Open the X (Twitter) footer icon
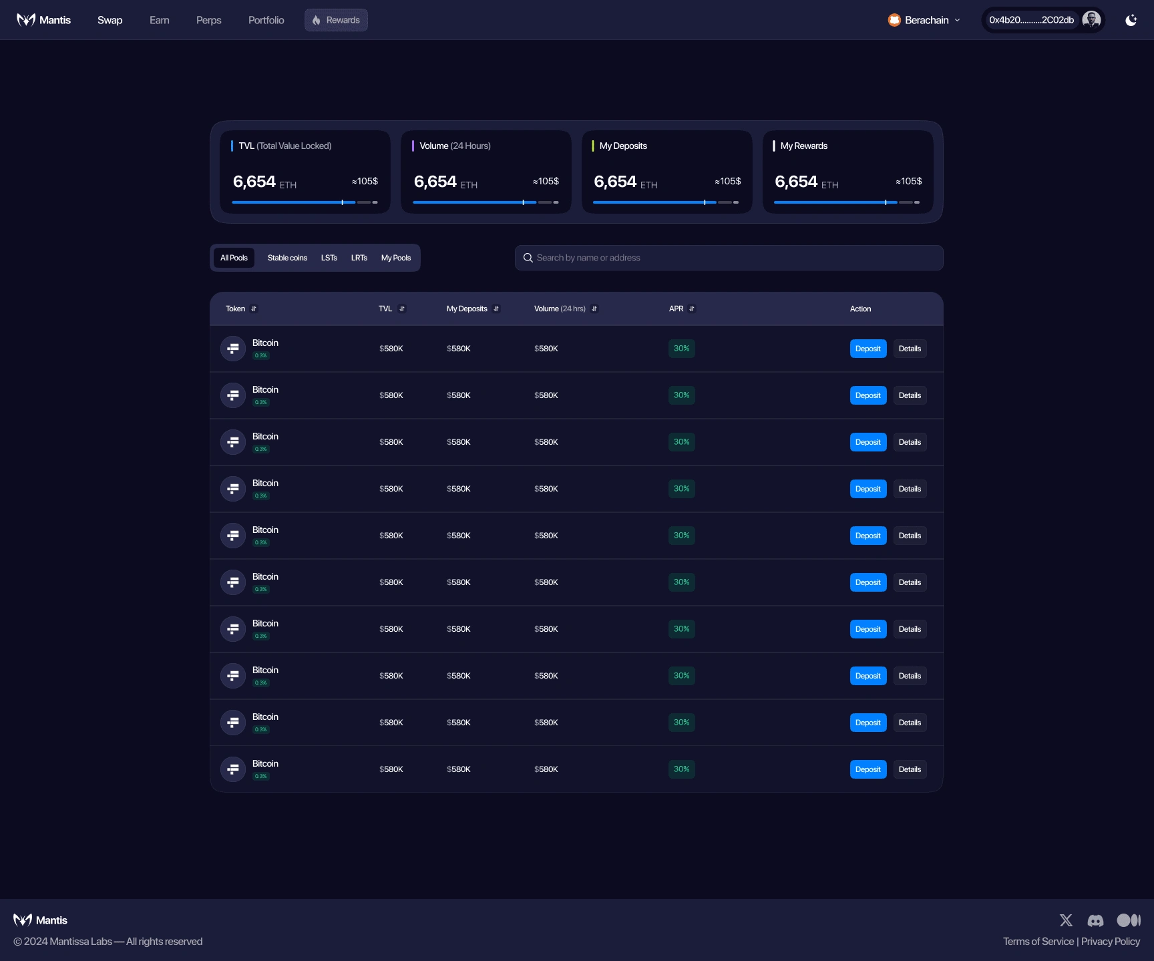 (1066, 920)
